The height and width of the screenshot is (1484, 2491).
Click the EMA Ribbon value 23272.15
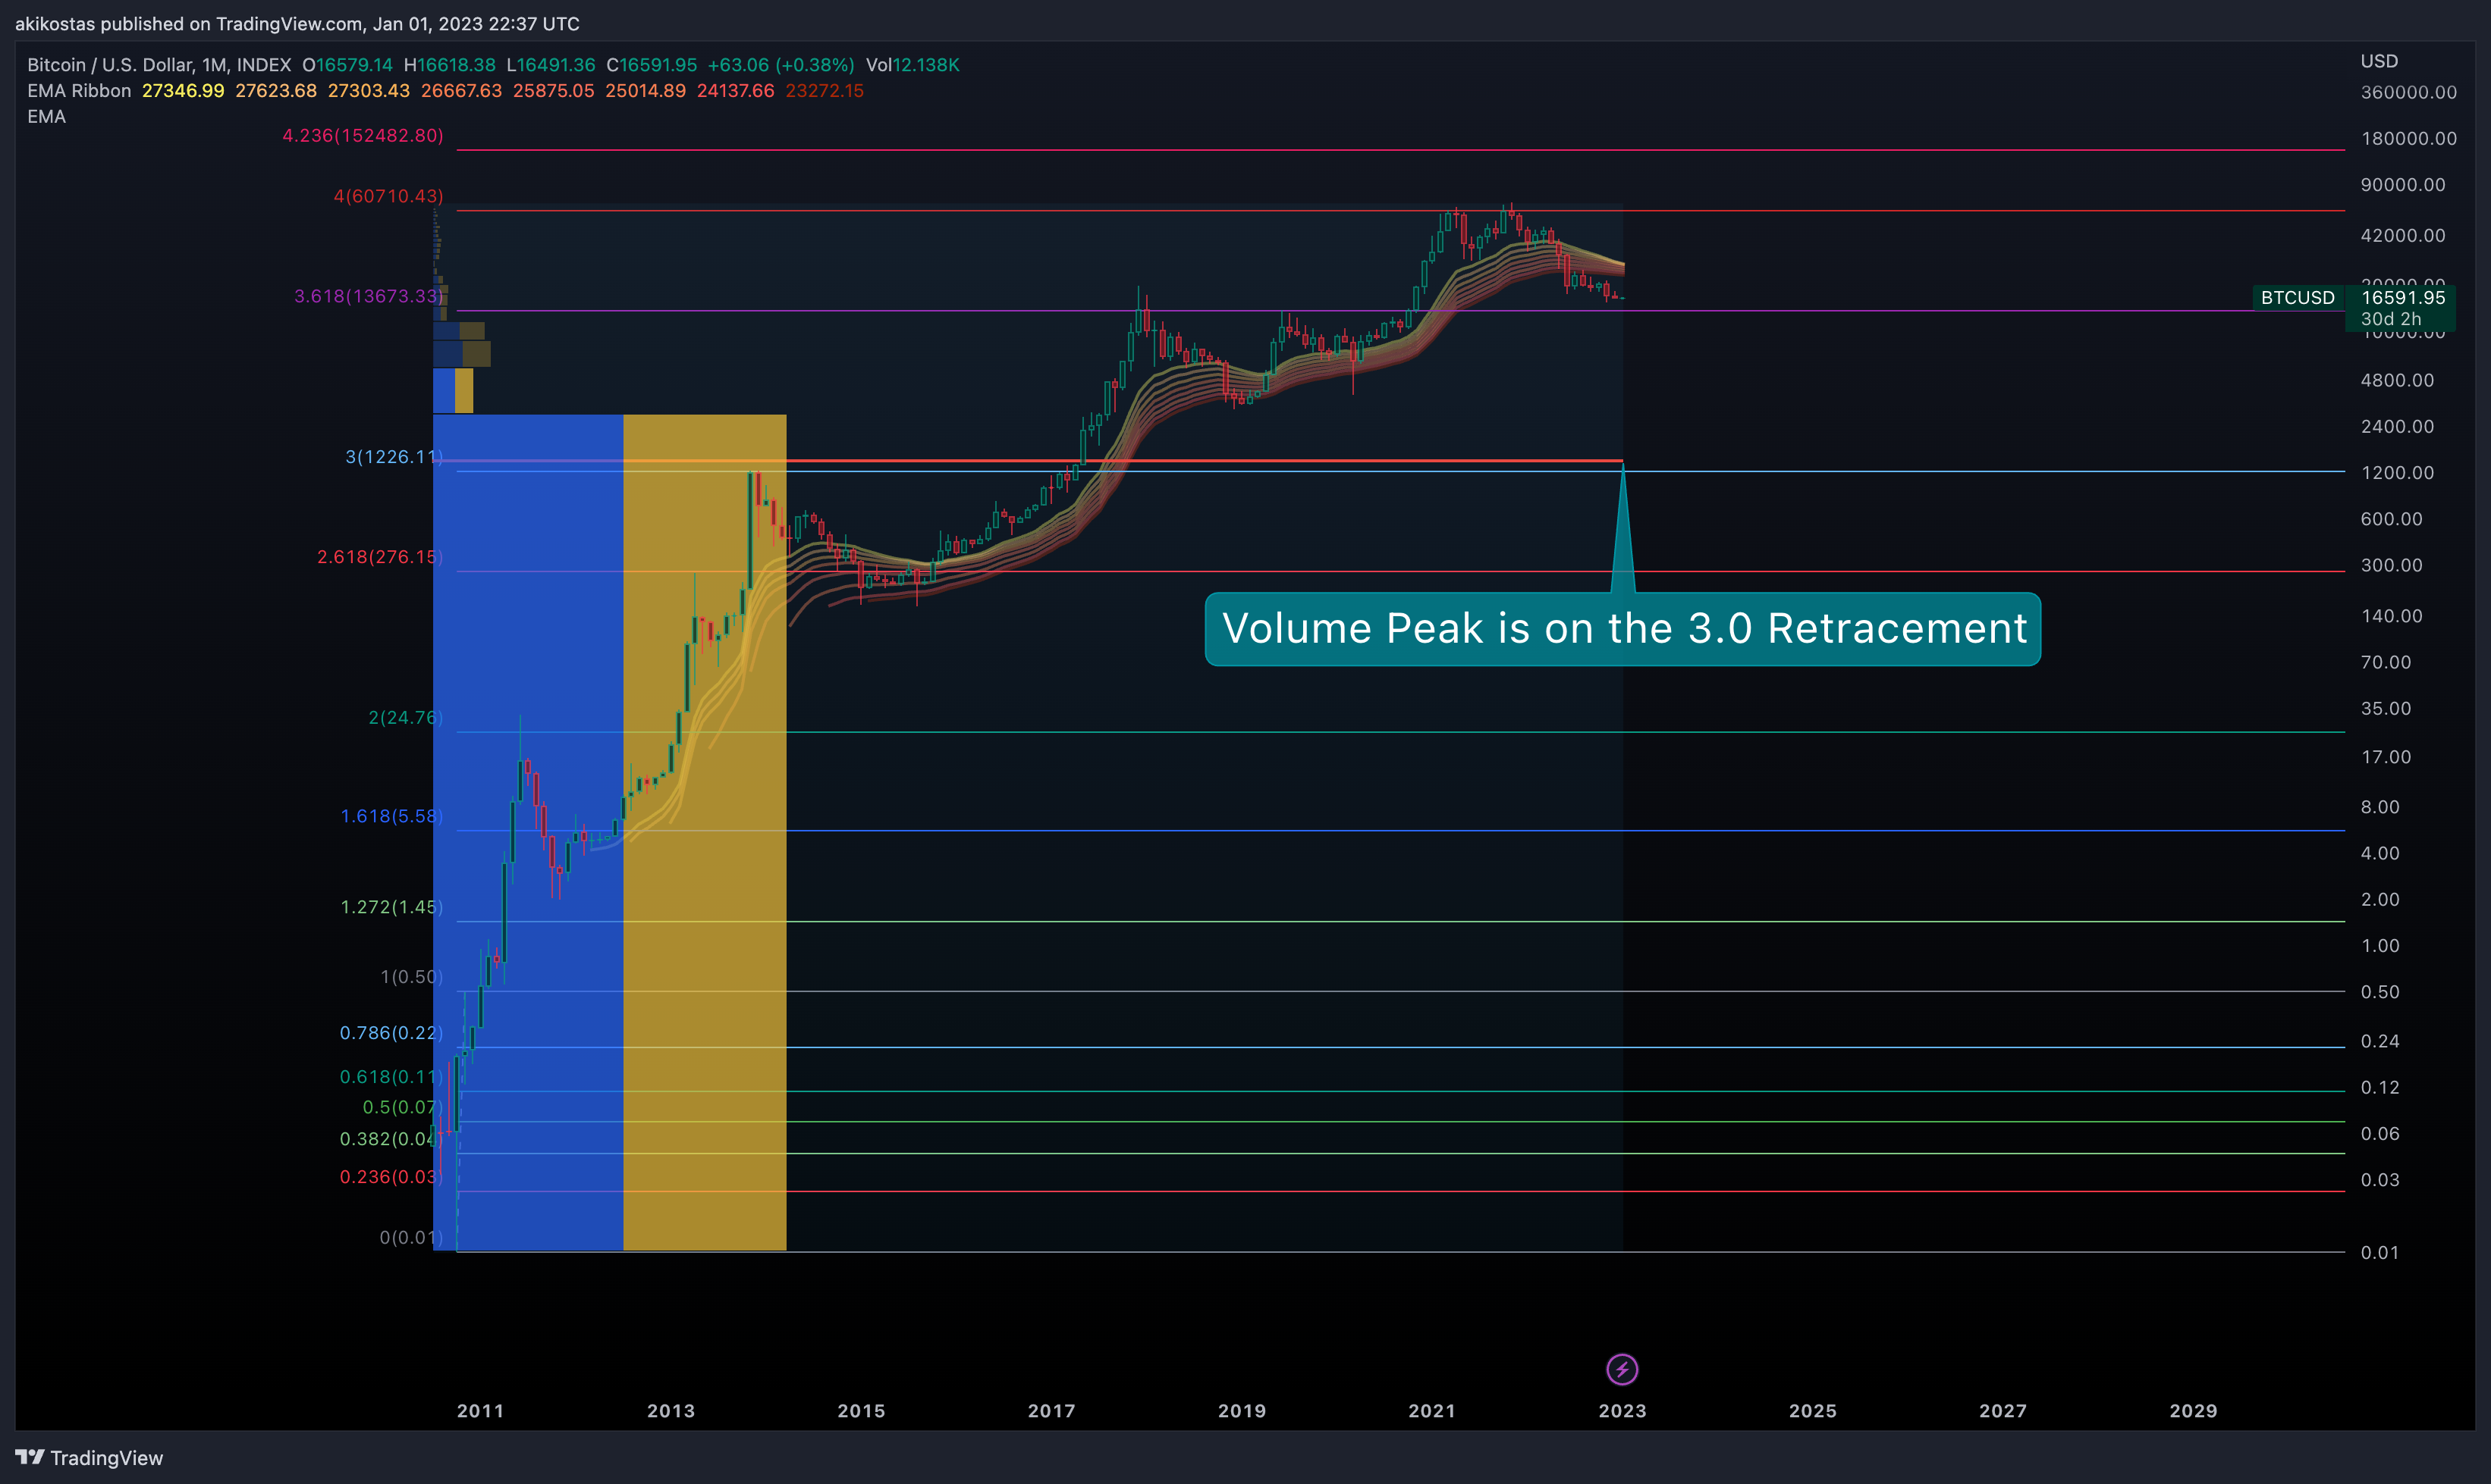pyautogui.click(x=825, y=91)
